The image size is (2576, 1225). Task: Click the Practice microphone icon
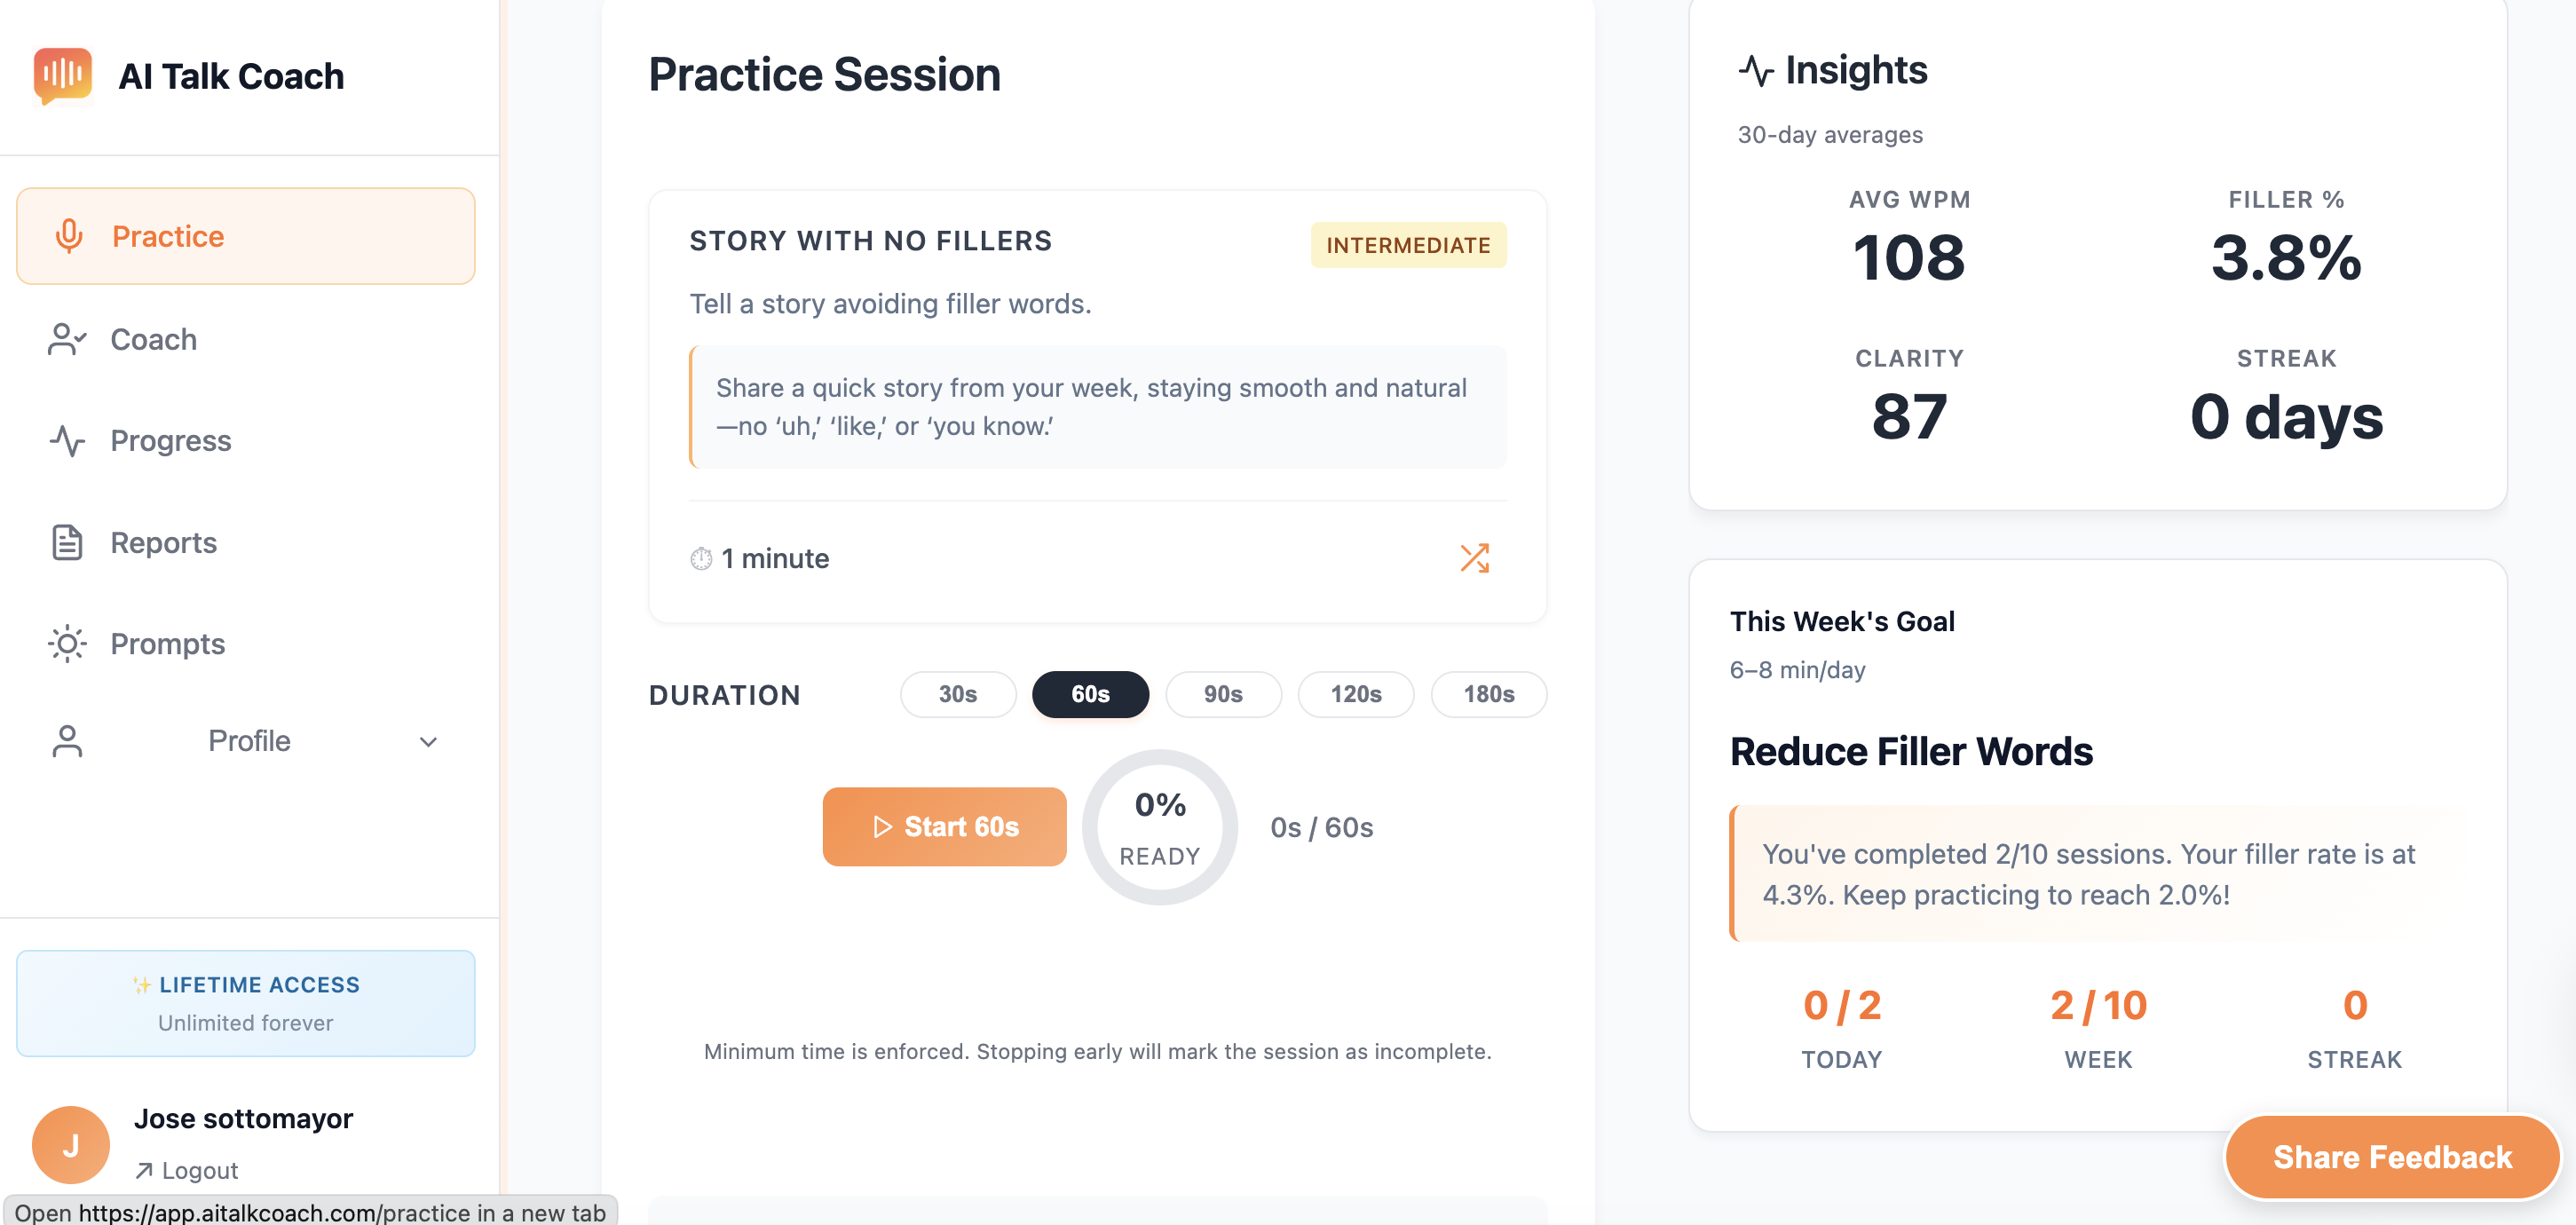coord(69,236)
